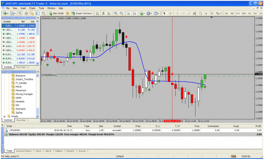Expand the Periods dropdown arrow

point(151,14)
